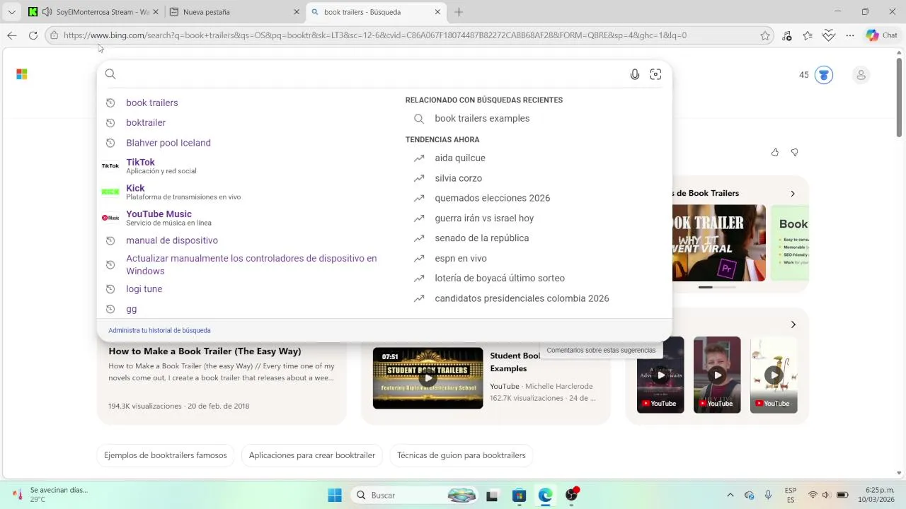This screenshot has width=906, height=509.
Task: Select trending 'espn en vivo' suggestion
Action: coord(461,258)
